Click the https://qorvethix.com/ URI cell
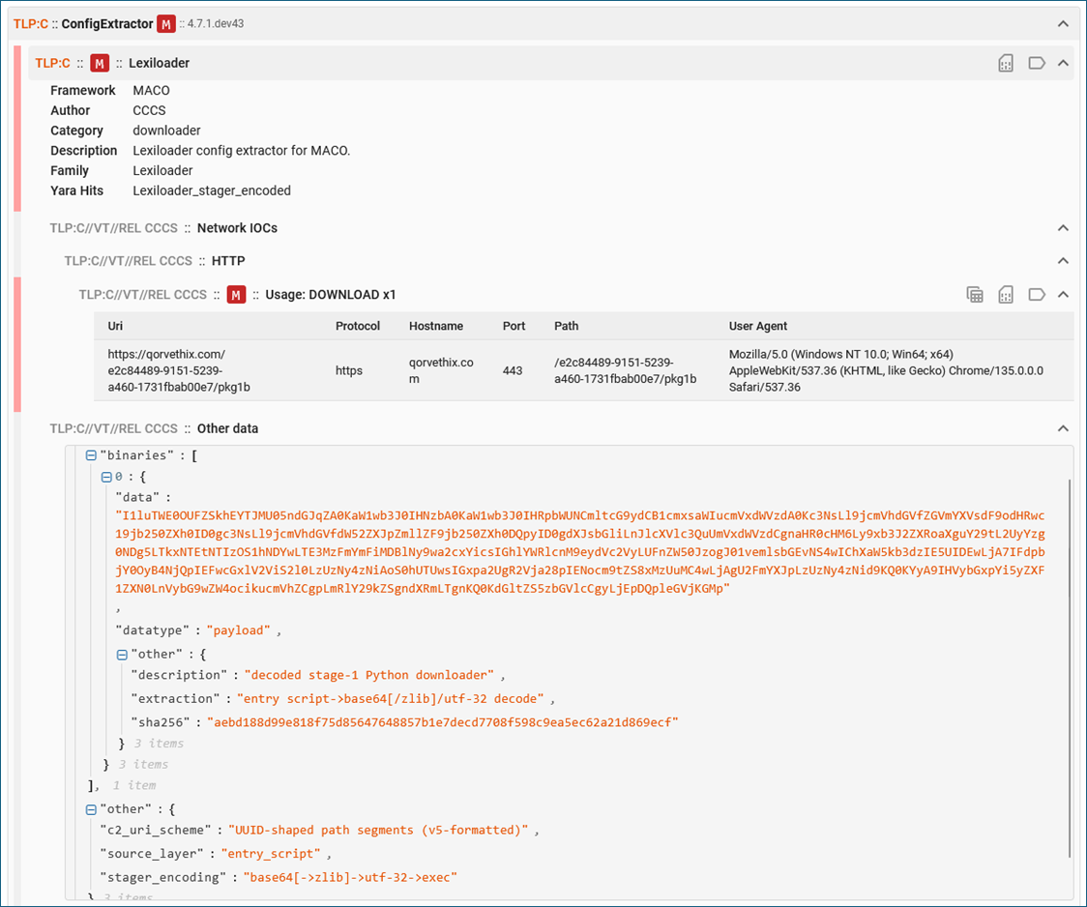 [179, 370]
